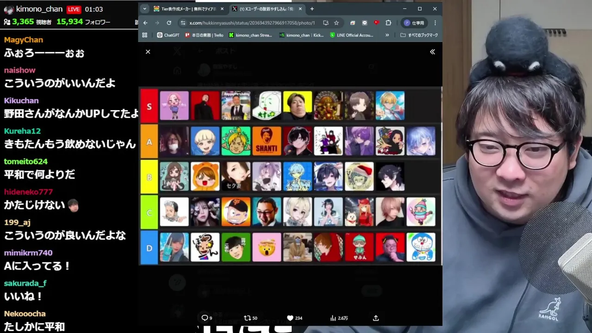Image resolution: width=592 pixels, height=333 pixels.
Task: Click the red S tier label
Action: [x=149, y=106]
